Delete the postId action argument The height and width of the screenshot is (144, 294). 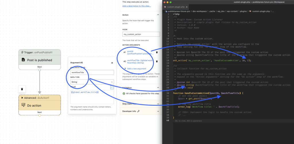point(157,52)
